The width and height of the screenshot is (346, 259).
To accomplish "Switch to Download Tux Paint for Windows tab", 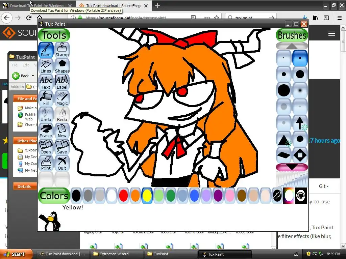I will (36, 5).
